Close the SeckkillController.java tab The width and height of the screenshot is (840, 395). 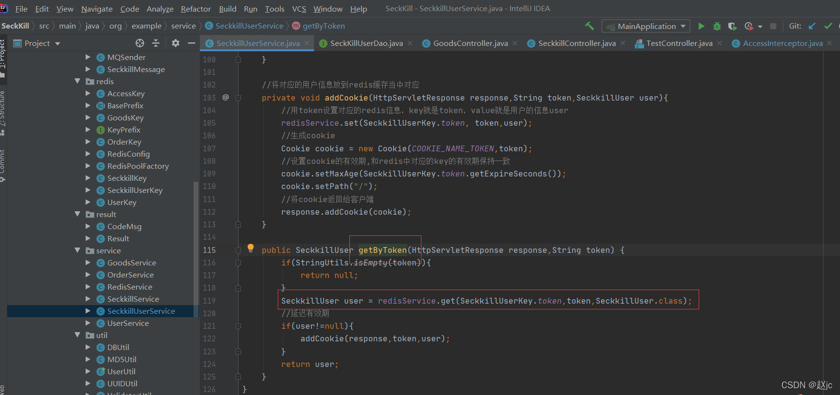point(623,43)
